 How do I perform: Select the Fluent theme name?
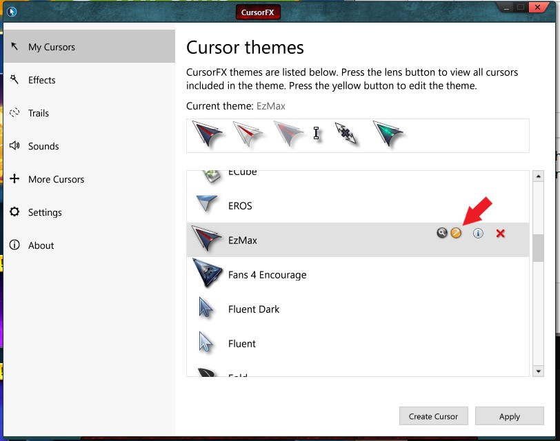pyautogui.click(x=242, y=344)
